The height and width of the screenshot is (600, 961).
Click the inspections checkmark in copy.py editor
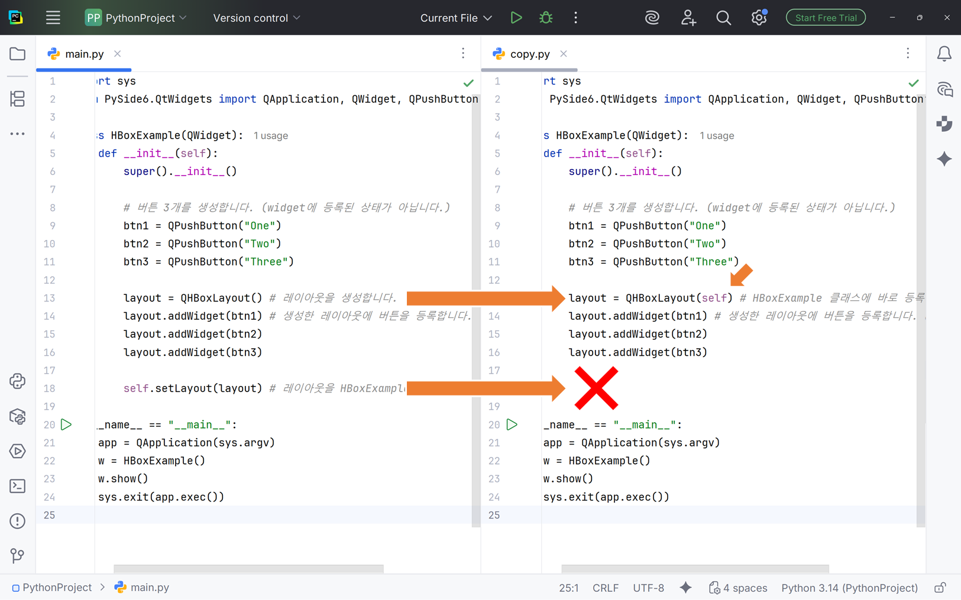[914, 83]
